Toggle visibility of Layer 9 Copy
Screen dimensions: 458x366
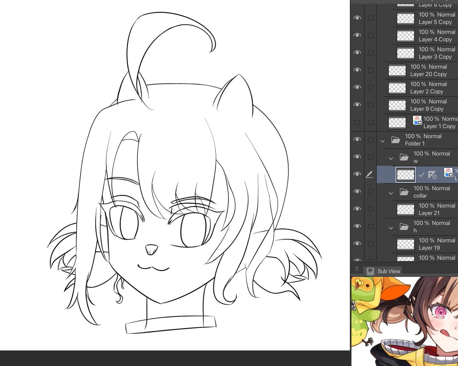pos(357,105)
